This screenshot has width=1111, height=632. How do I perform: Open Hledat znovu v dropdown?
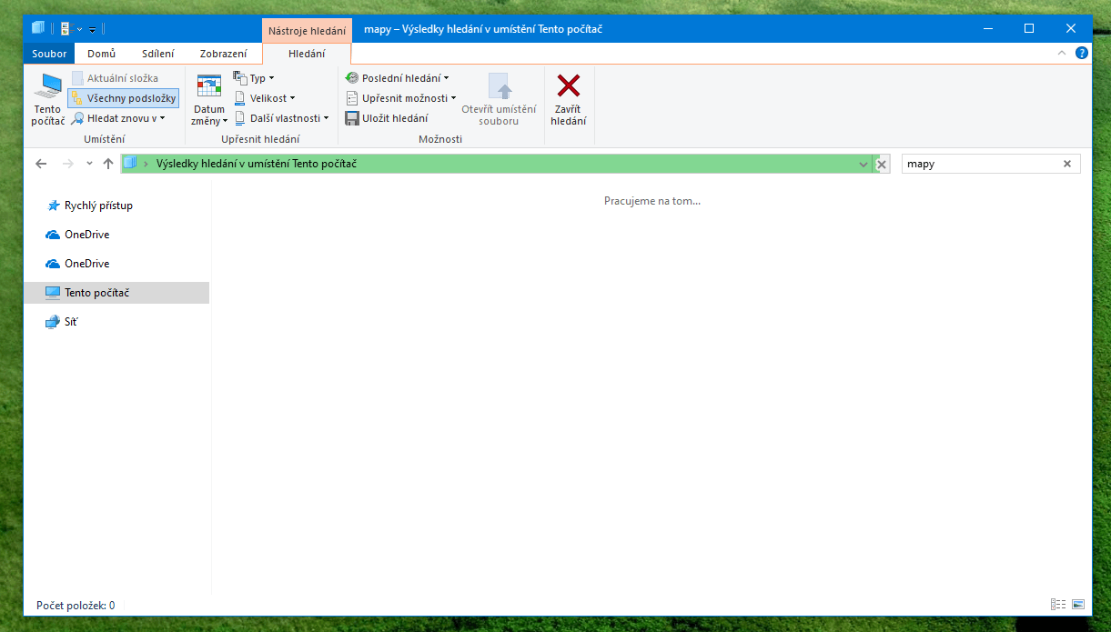[x=118, y=118]
